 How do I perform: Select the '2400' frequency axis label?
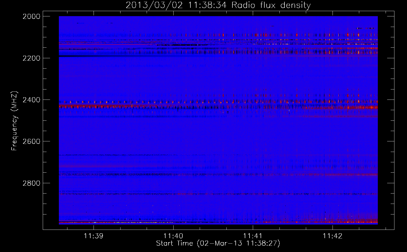point(31,100)
